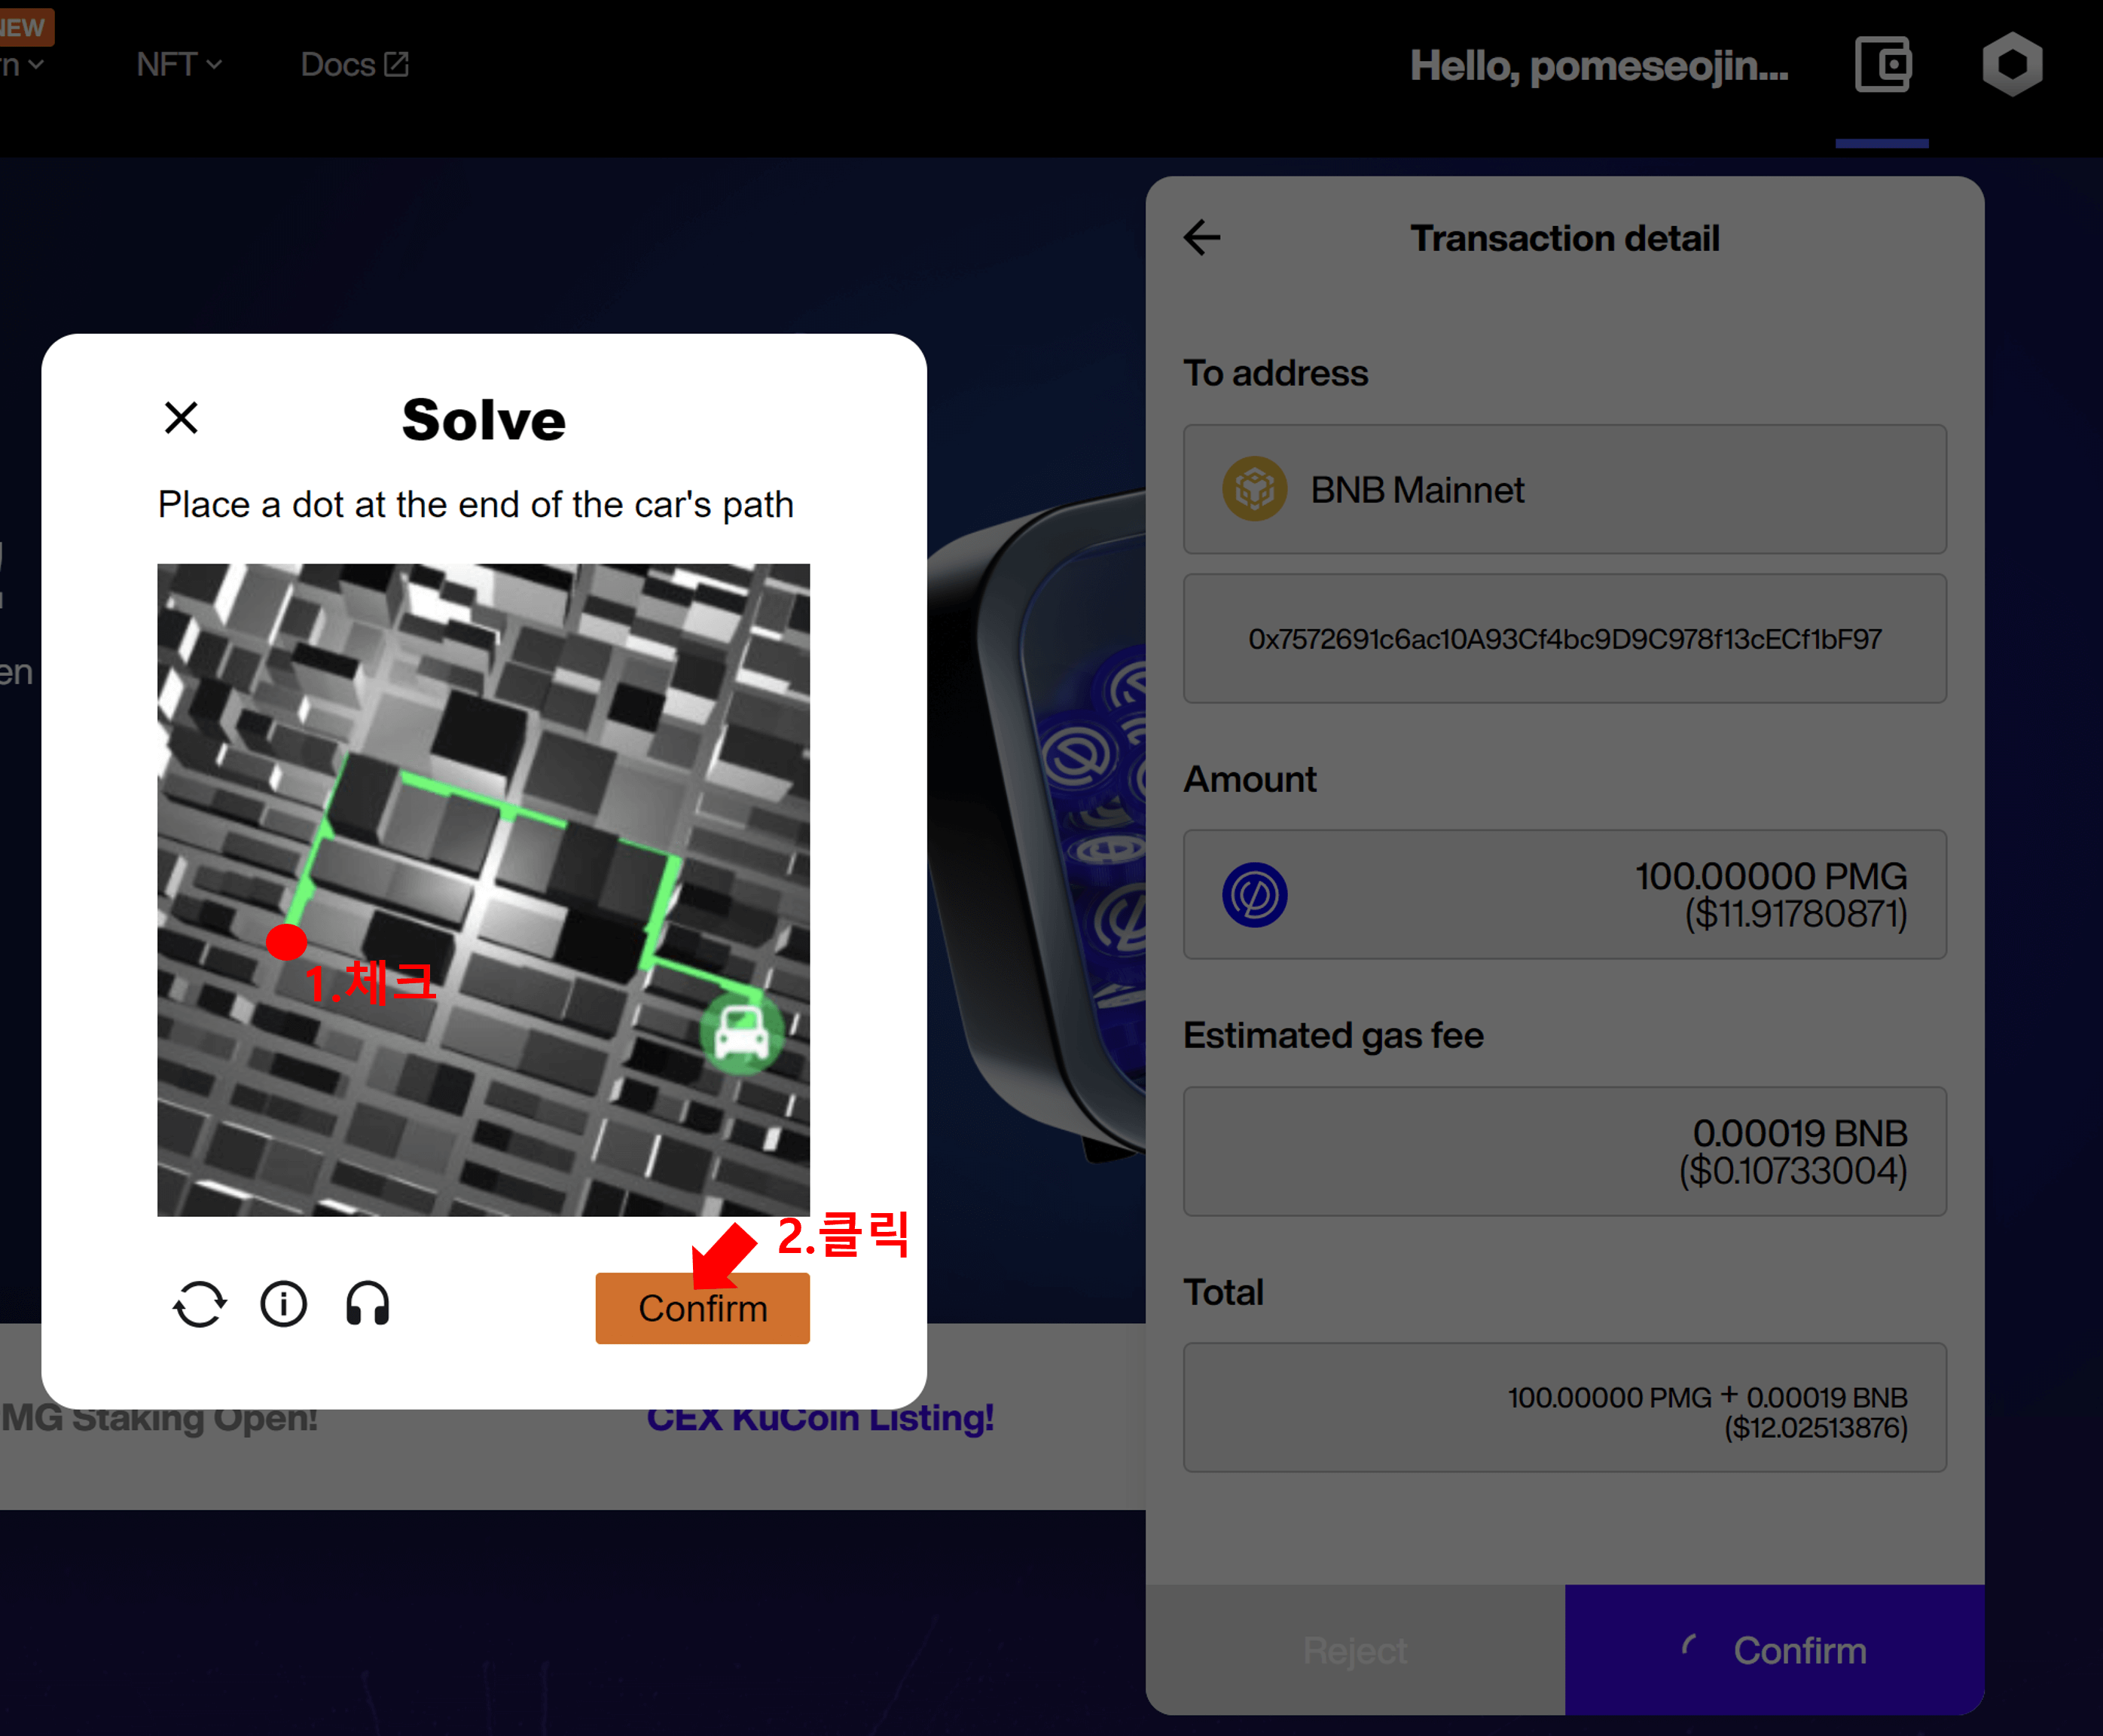2103x1736 pixels.
Task: Close the Solve captcha dialog
Action: coord(181,417)
